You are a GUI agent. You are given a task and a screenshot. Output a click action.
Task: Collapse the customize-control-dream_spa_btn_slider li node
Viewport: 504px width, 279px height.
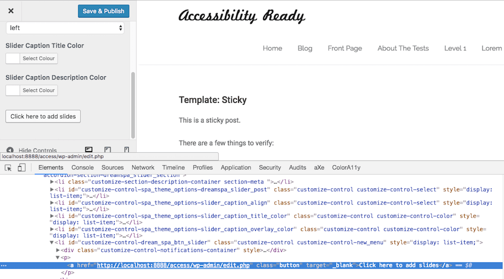pos(52,243)
